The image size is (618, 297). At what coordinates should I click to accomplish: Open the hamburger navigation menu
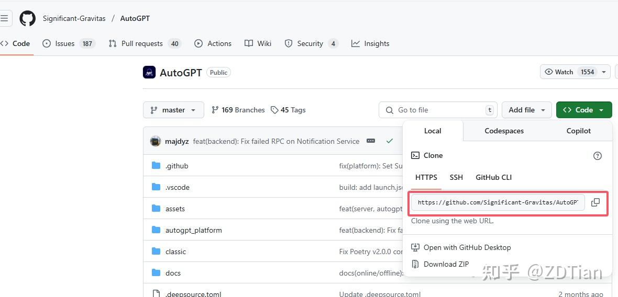click(x=5, y=18)
